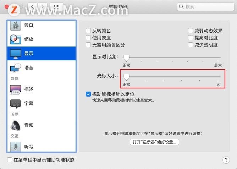Image resolution: width=237 pixels, height=169 pixels.
Task: Uncheck 摇动鼠标指针以定位 checkbox
Action: coord(88,94)
